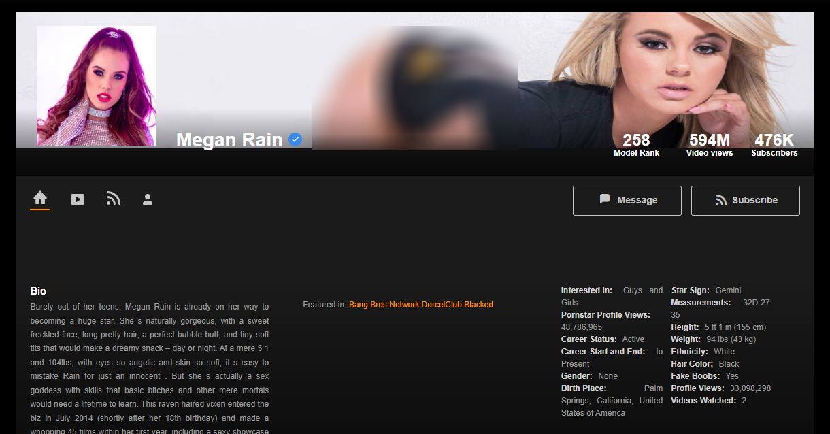Screen dimensions: 830x434
Task: Select the person-shaped About tab icon
Action: point(148,199)
